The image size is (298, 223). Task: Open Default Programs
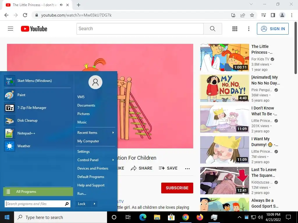pos(91,177)
